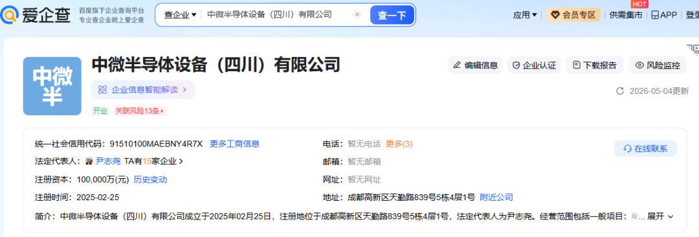Open 编辑信息 with the pencil icon
The width and height of the screenshot is (699, 237).
point(475,65)
